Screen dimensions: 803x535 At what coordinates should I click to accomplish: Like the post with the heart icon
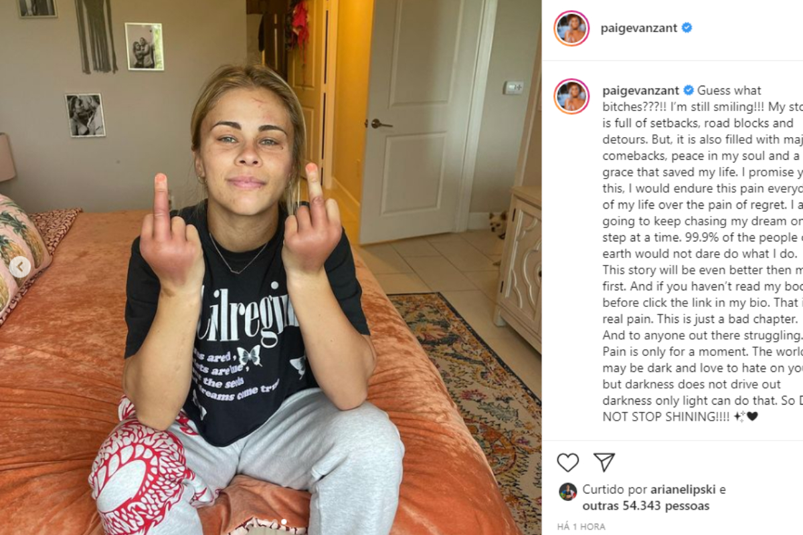[567, 462]
